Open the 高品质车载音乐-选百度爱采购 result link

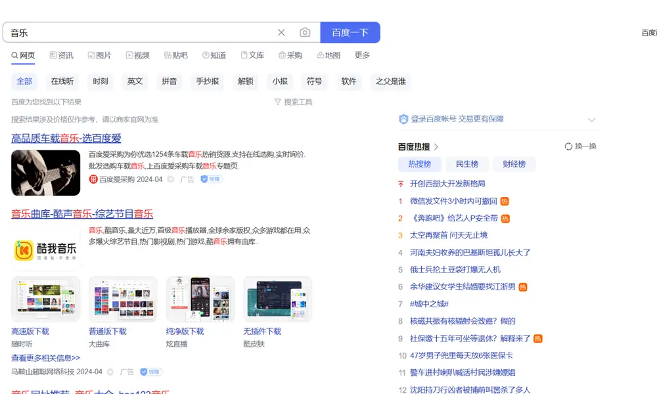pyautogui.click(x=66, y=138)
